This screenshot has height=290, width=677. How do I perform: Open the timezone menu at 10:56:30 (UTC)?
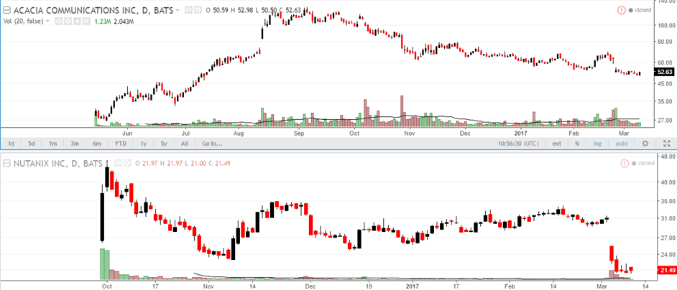pos(520,144)
